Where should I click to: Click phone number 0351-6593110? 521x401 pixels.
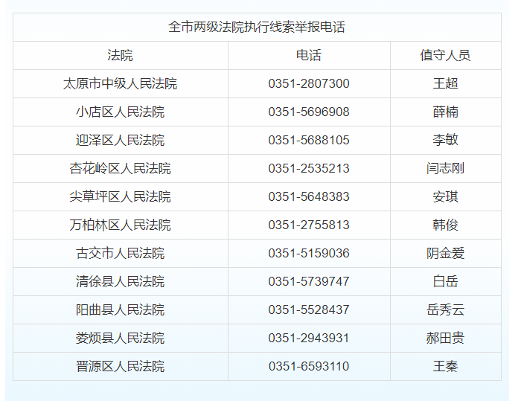[309, 366]
